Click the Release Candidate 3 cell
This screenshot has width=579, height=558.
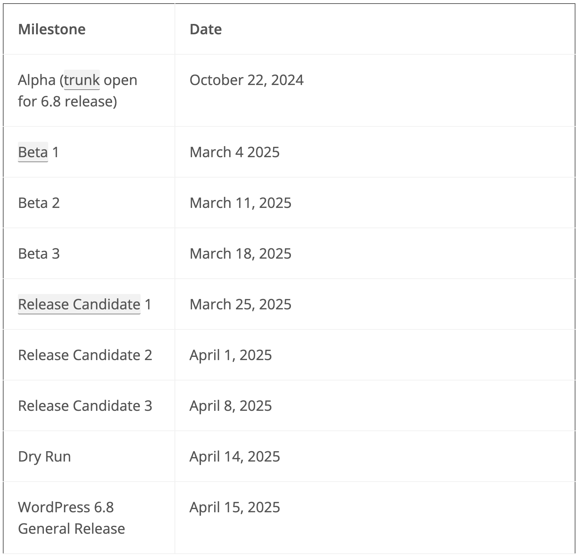(x=85, y=406)
